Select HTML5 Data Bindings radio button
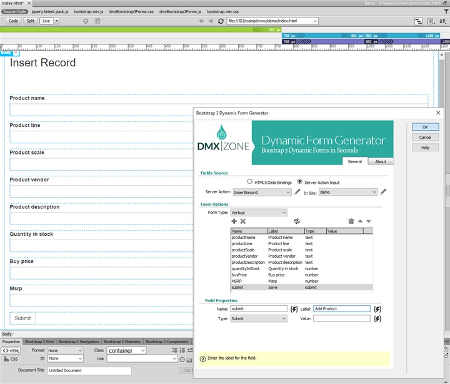This screenshot has width=450, height=384. [249, 181]
